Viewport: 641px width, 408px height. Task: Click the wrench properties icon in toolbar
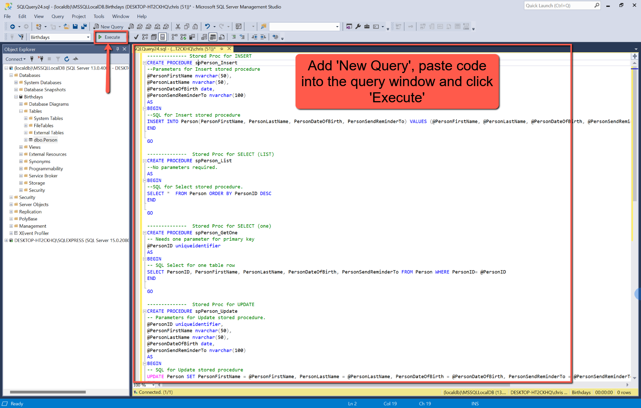[358, 27]
